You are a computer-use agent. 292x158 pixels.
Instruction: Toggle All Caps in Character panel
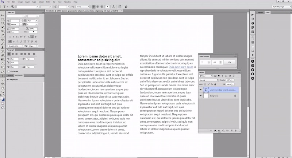coord(17,37)
